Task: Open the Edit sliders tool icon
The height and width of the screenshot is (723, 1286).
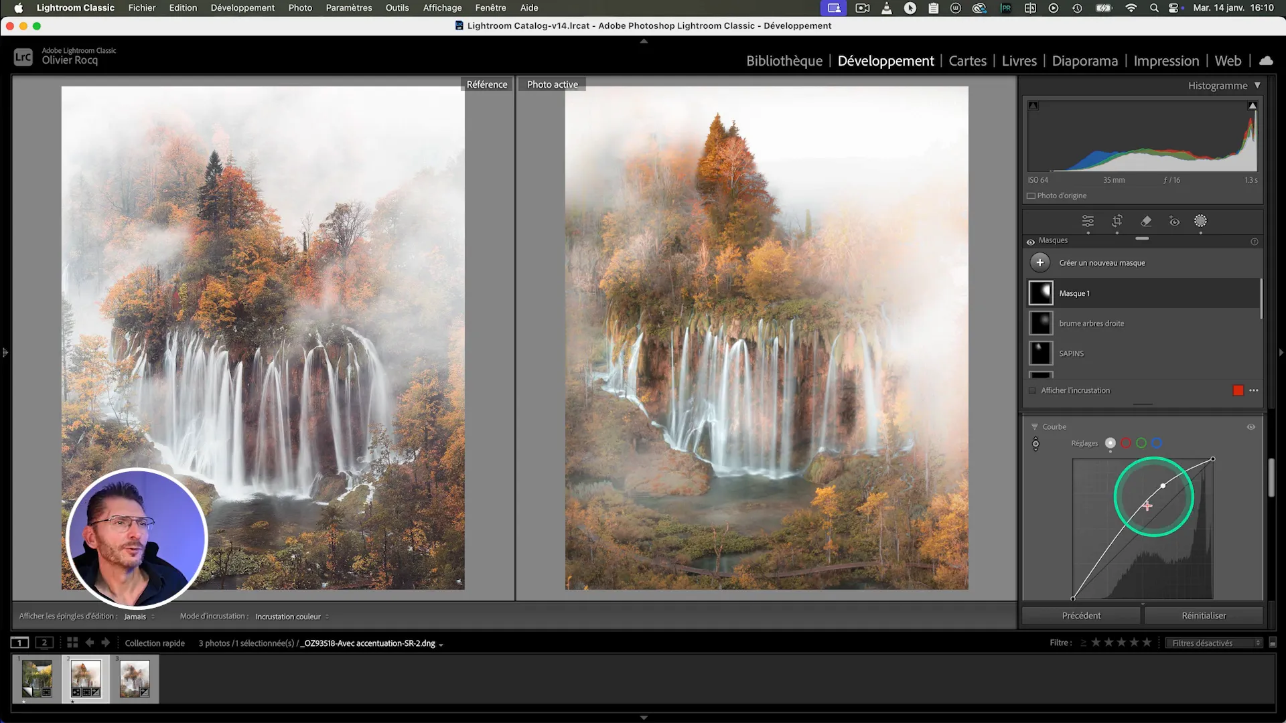Action: [x=1088, y=221]
